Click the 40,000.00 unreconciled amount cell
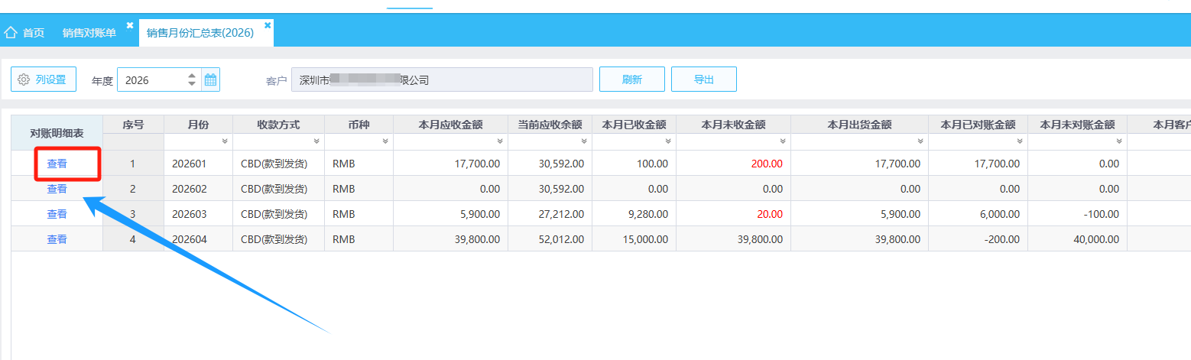 tap(1077, 239)
